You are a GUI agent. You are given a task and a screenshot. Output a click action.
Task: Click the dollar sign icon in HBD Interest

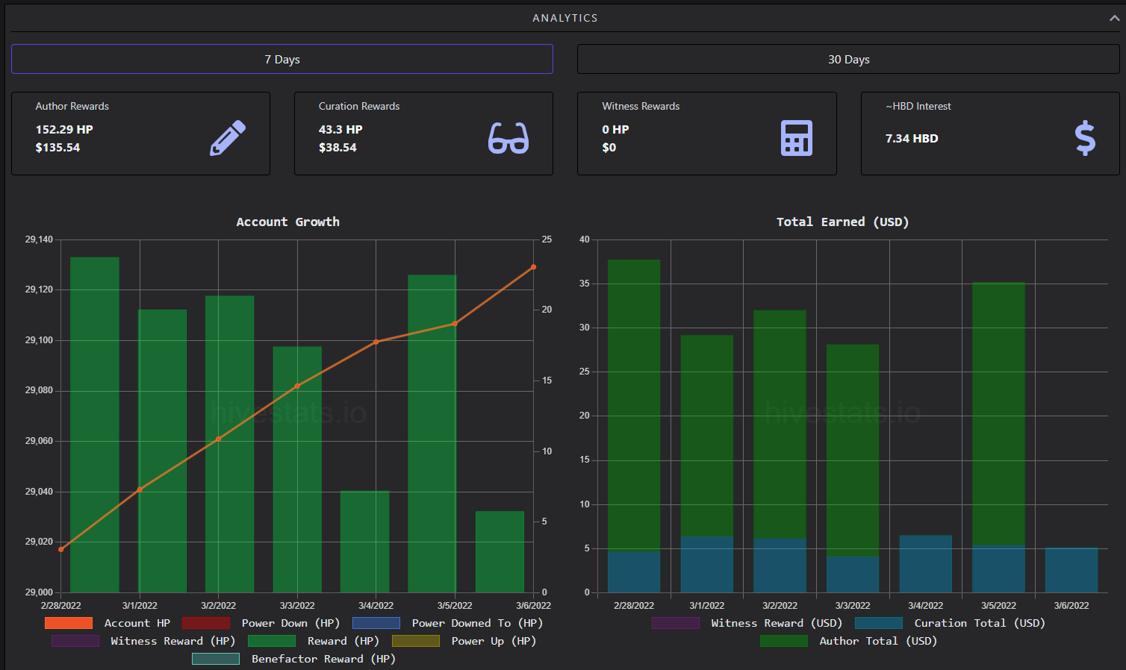1085,138
